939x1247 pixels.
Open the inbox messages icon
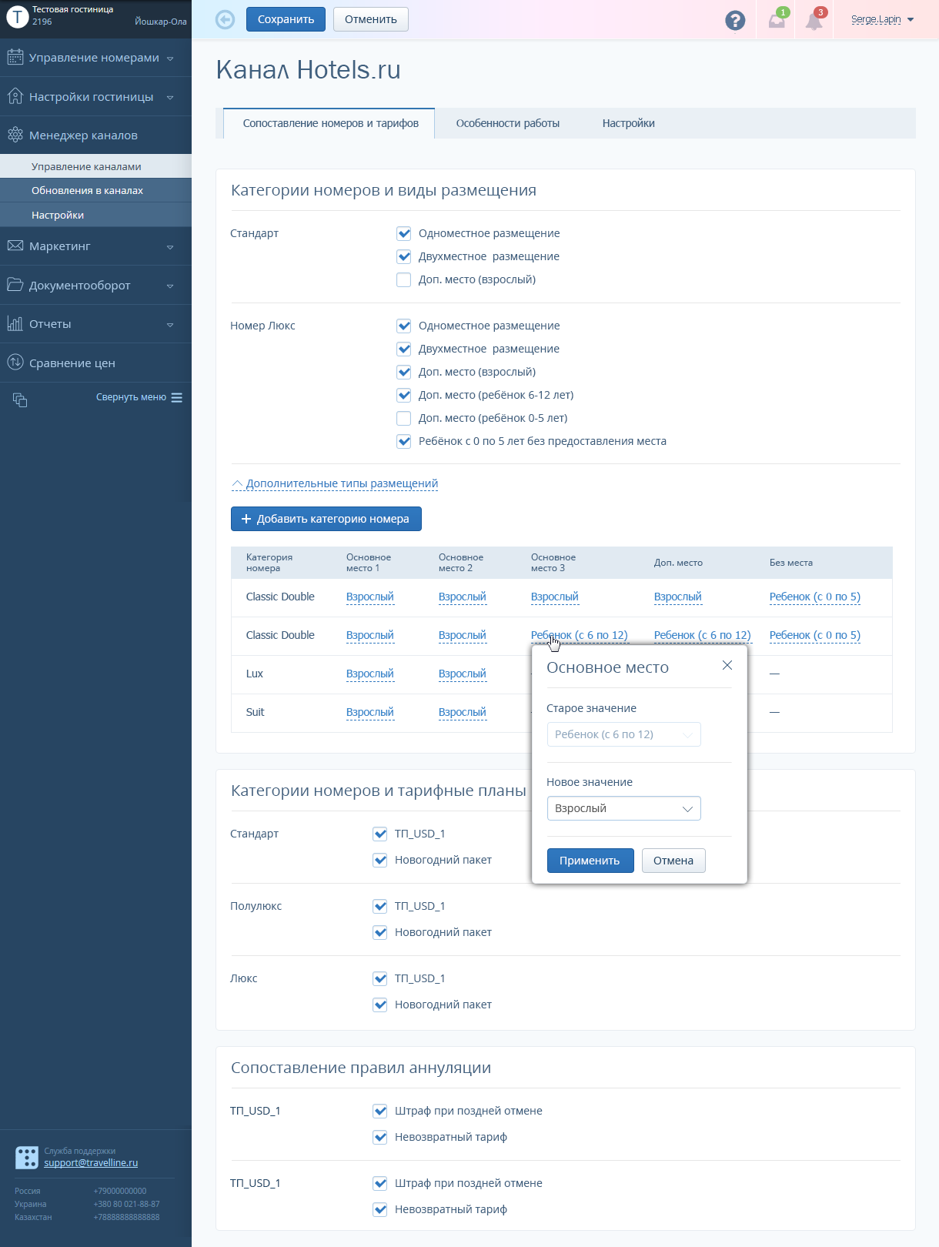pyautogui.click(x=777, y=20)
